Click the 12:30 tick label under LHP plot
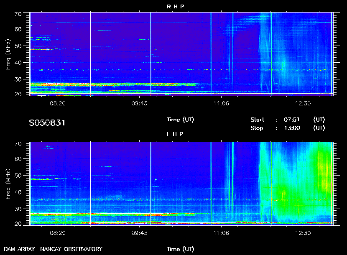This screenshot has width=347, height=255. pyautogui.click(x=303, y=233)
